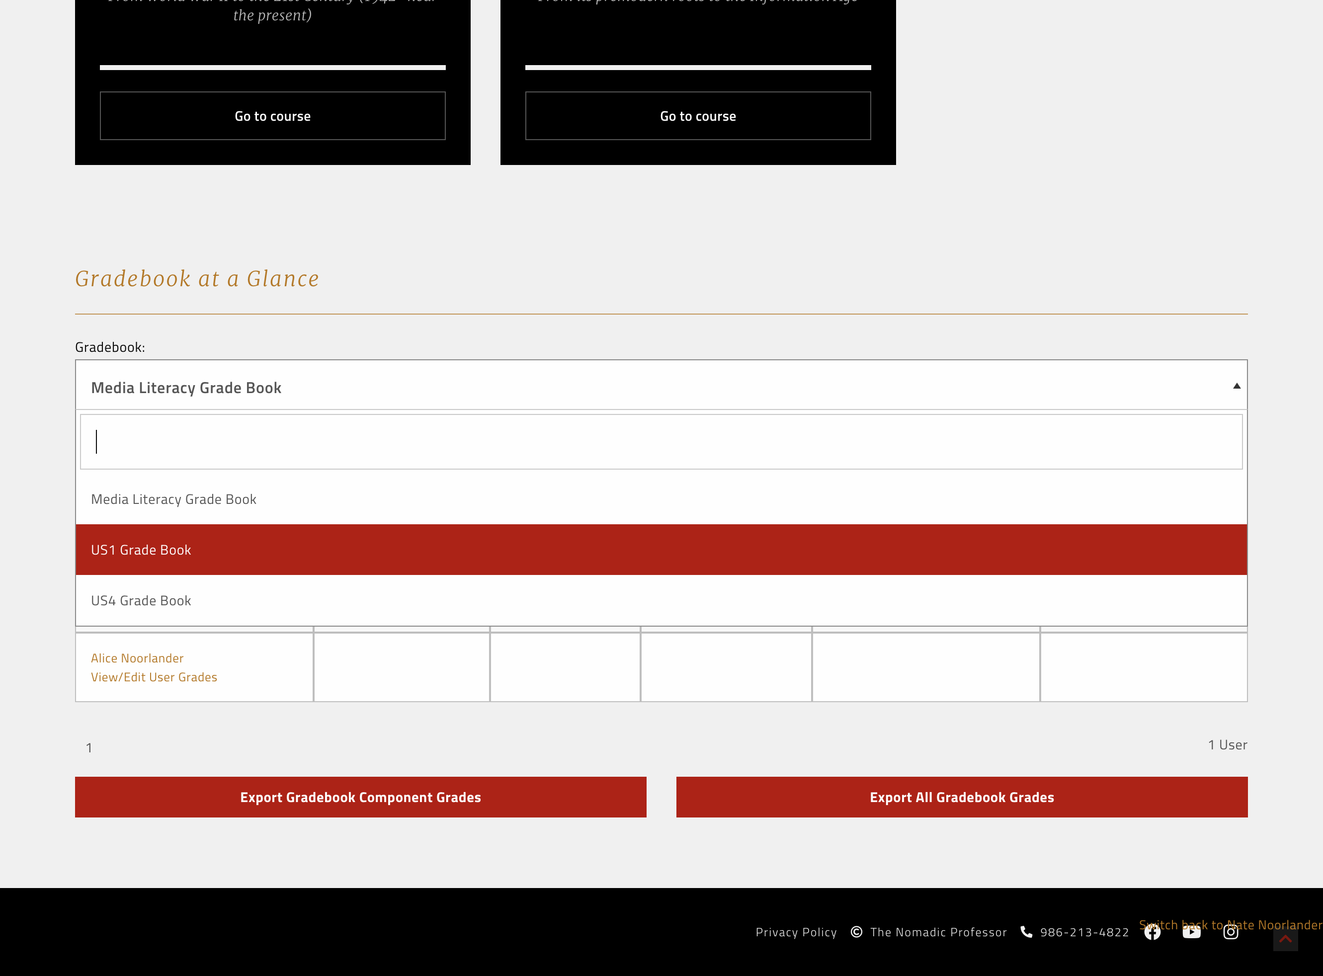The height and width of the screenshot is (976, 1323).
Task: Open the Instagram icon in footer
Action: click(1231, 932)
